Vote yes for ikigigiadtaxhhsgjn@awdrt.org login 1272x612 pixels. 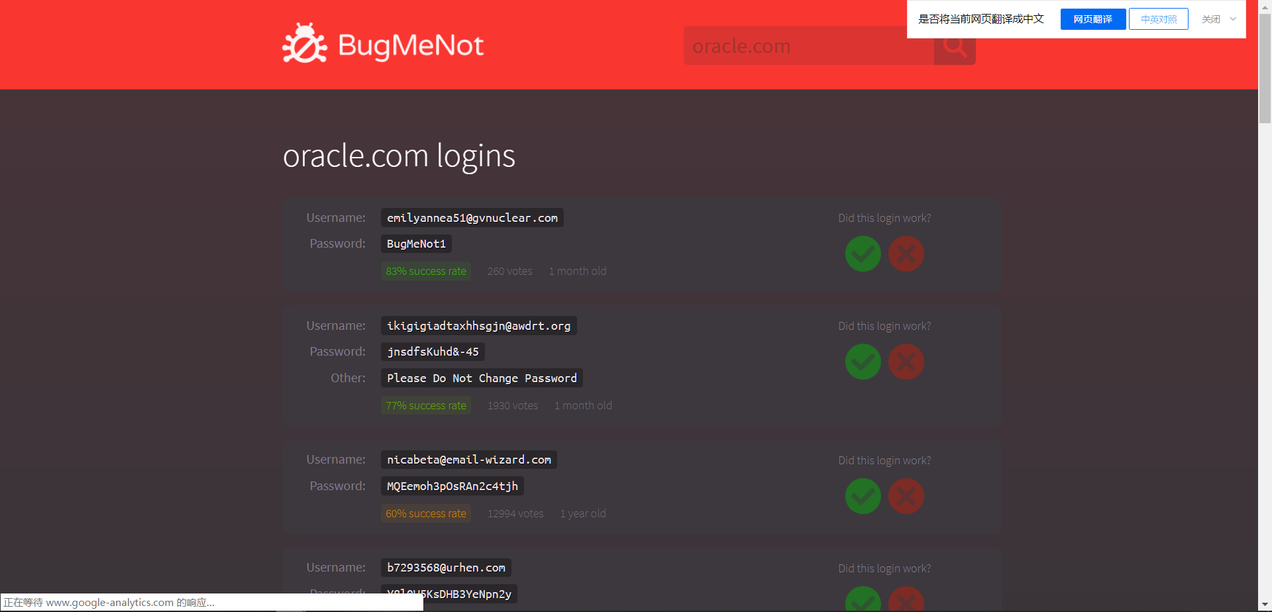coord(863,362)
